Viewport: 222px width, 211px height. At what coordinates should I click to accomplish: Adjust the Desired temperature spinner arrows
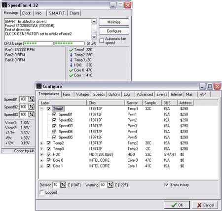pos(63,185)
